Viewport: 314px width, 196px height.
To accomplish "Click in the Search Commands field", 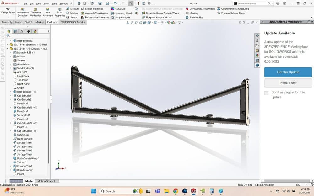I will pos(252,3).
